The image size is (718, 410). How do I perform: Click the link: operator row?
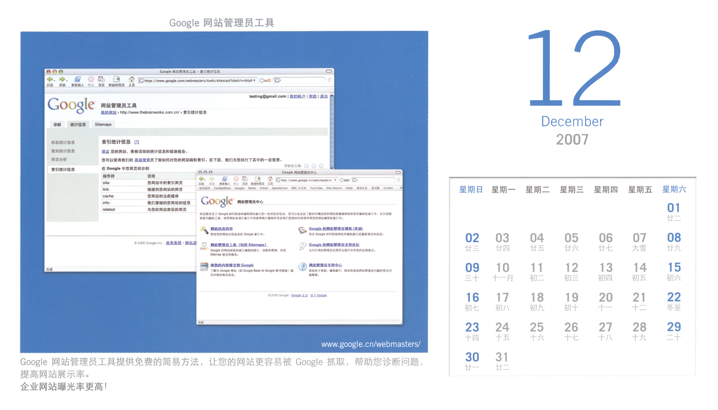point(149,189)
